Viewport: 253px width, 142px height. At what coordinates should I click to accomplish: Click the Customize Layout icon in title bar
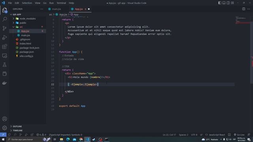coord(232,3)
